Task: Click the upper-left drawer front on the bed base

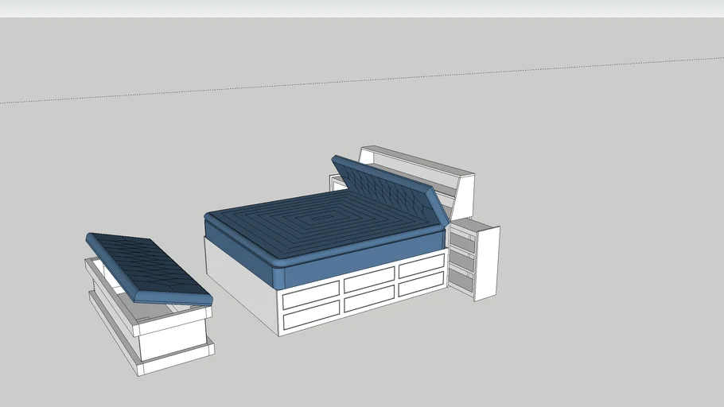Action: point(311,296)
